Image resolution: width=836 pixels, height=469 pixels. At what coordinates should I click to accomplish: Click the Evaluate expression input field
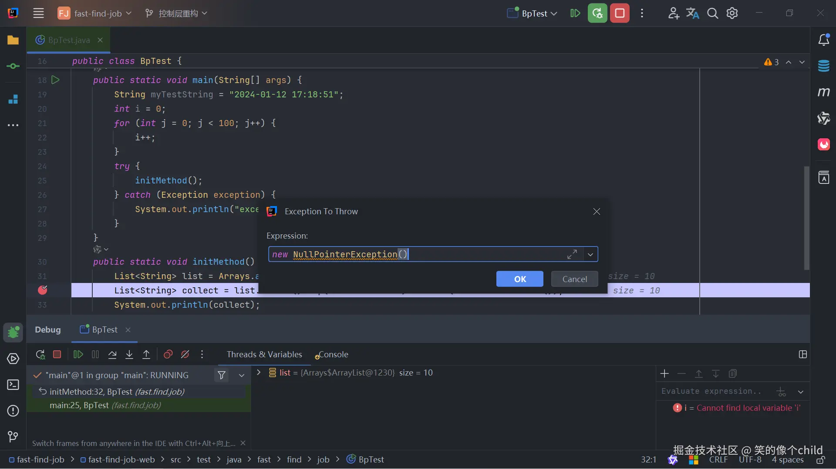[714, 391]
